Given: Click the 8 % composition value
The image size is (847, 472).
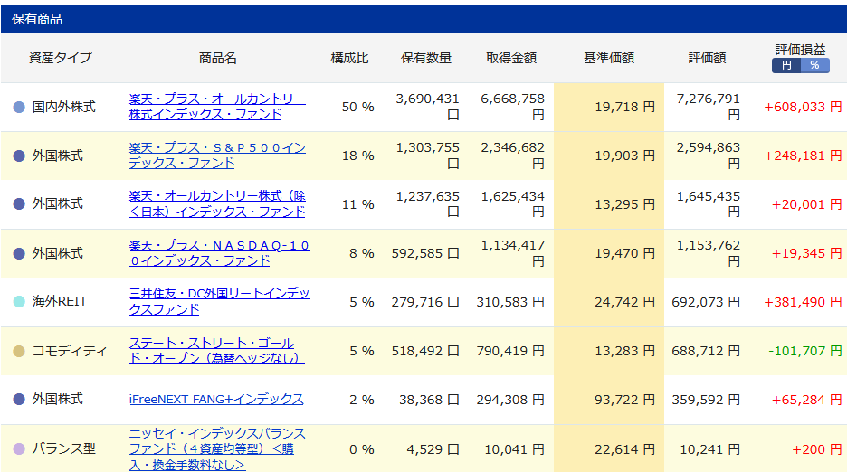Looking at the screenshot, I should (x=361, y=253).
